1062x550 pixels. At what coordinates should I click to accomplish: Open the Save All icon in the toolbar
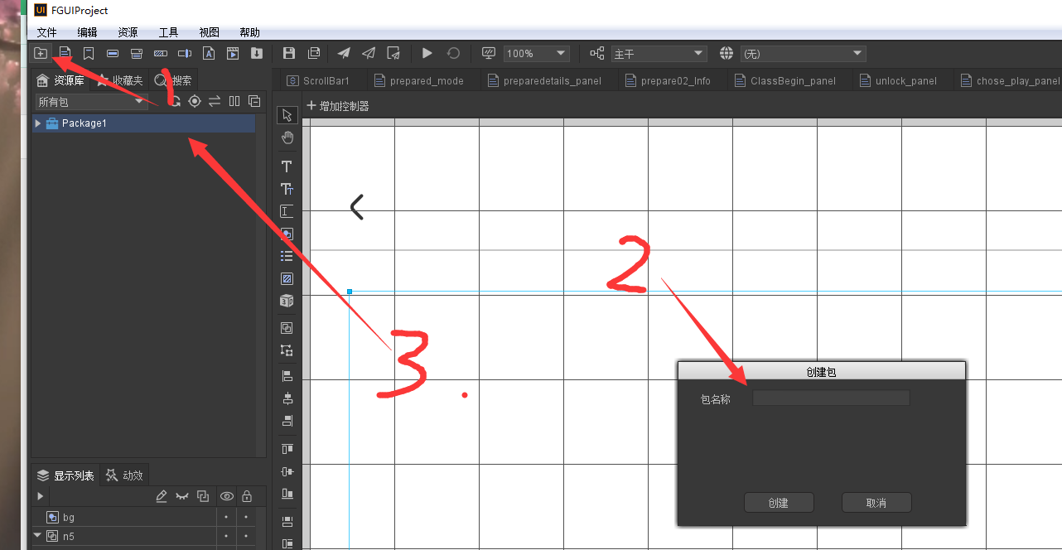pos(314,52)
